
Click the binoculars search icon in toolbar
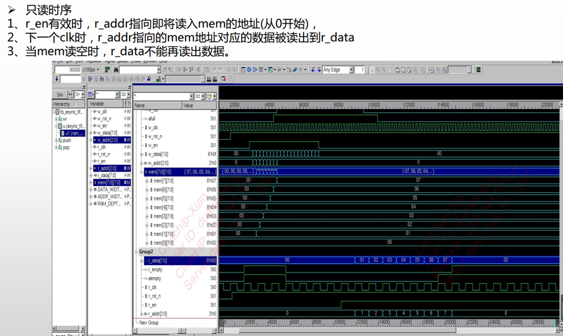[x=116, y=70]
